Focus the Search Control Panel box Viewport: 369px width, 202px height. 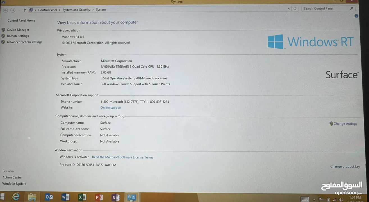(329, 8)
